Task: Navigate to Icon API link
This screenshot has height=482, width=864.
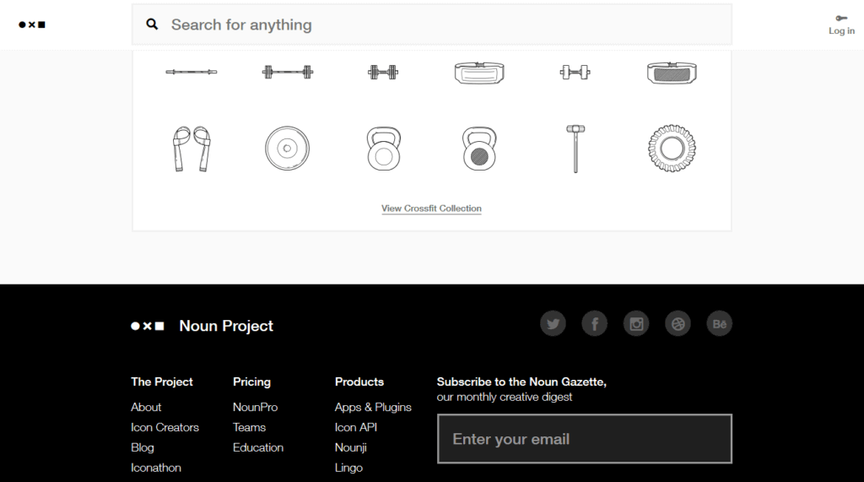Action: pyautogui.click(x=355, y=427)
